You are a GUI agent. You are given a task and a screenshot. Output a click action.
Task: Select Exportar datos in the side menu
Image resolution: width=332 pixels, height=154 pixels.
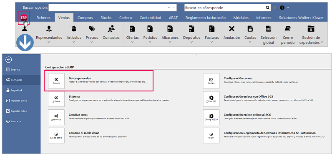pos(21,111)
